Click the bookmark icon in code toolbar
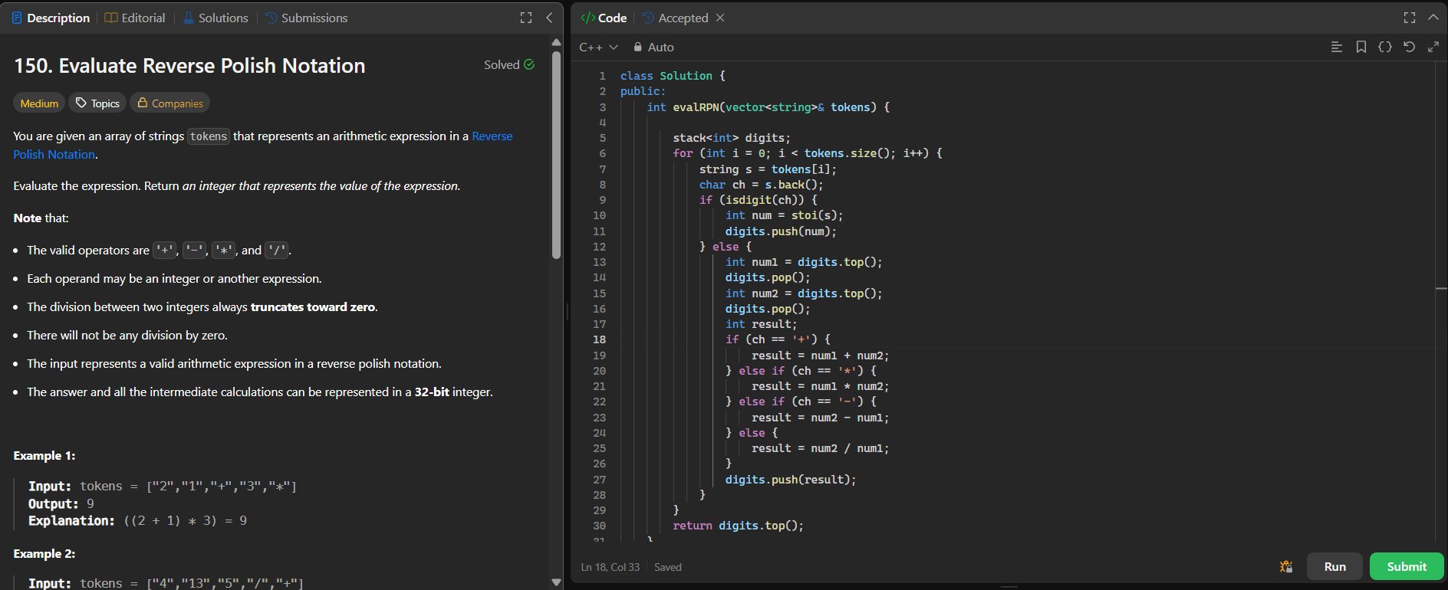This screenshot has width=1448, height=590. tap(1361, 47)
